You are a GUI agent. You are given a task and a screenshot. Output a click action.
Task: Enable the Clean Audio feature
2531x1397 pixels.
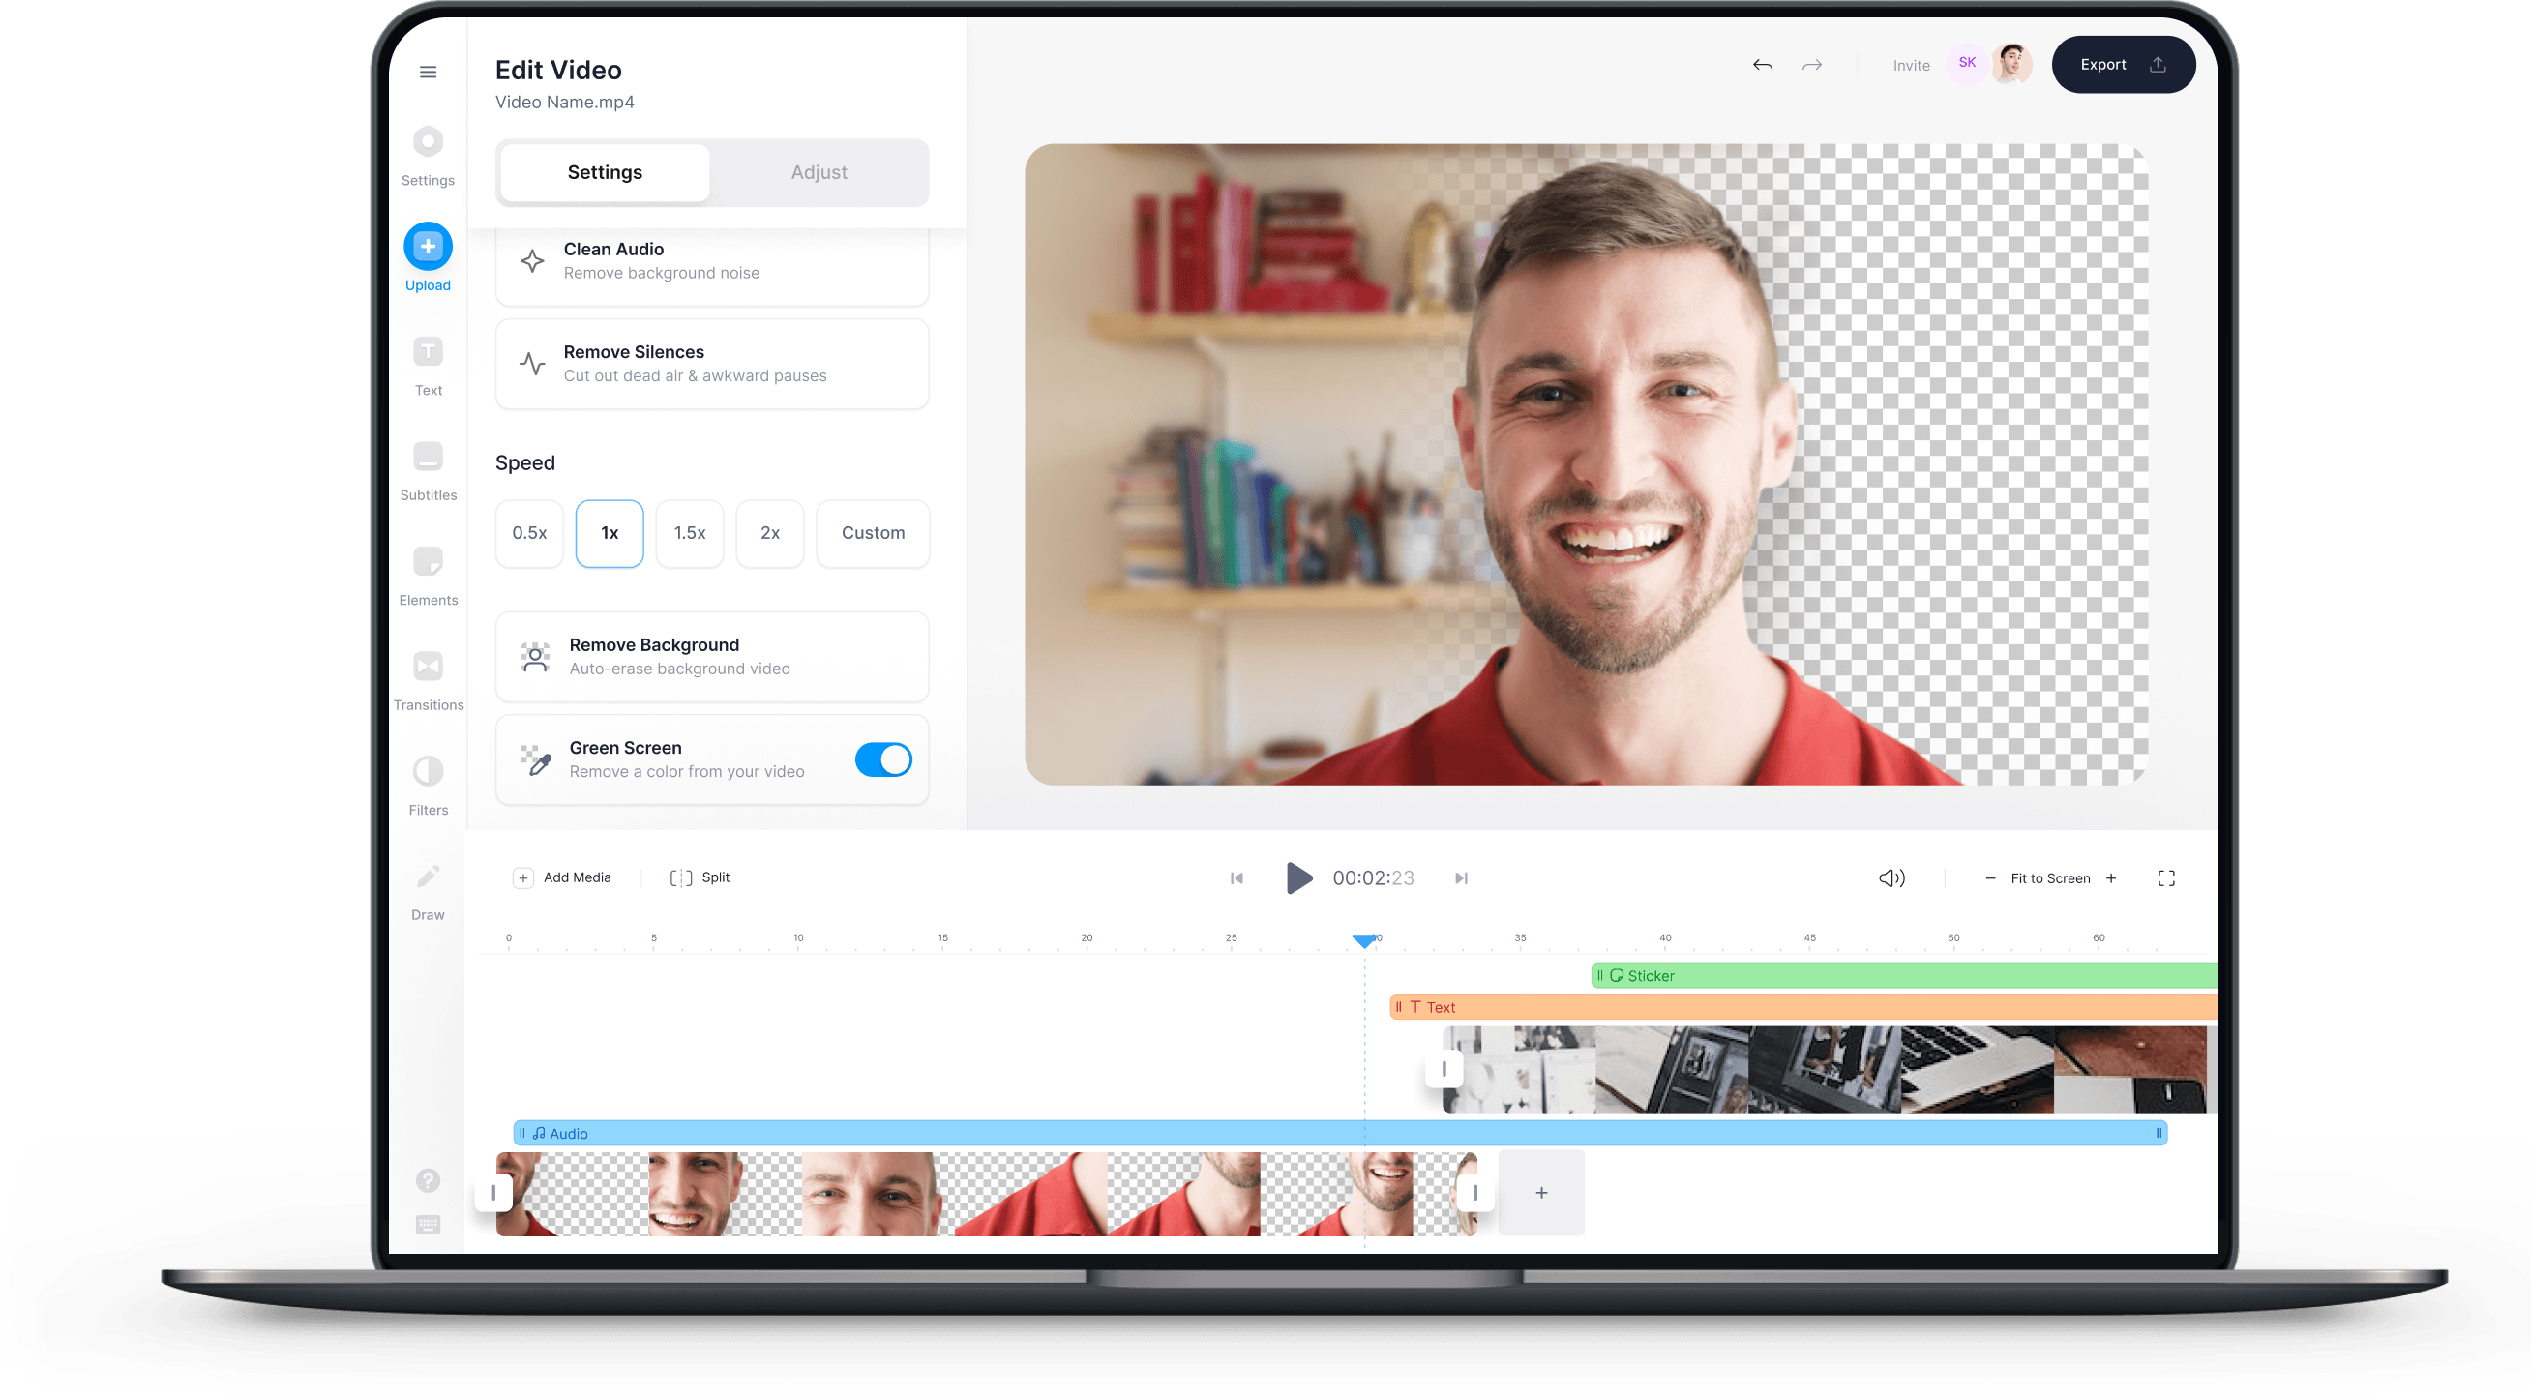[712, 260]
